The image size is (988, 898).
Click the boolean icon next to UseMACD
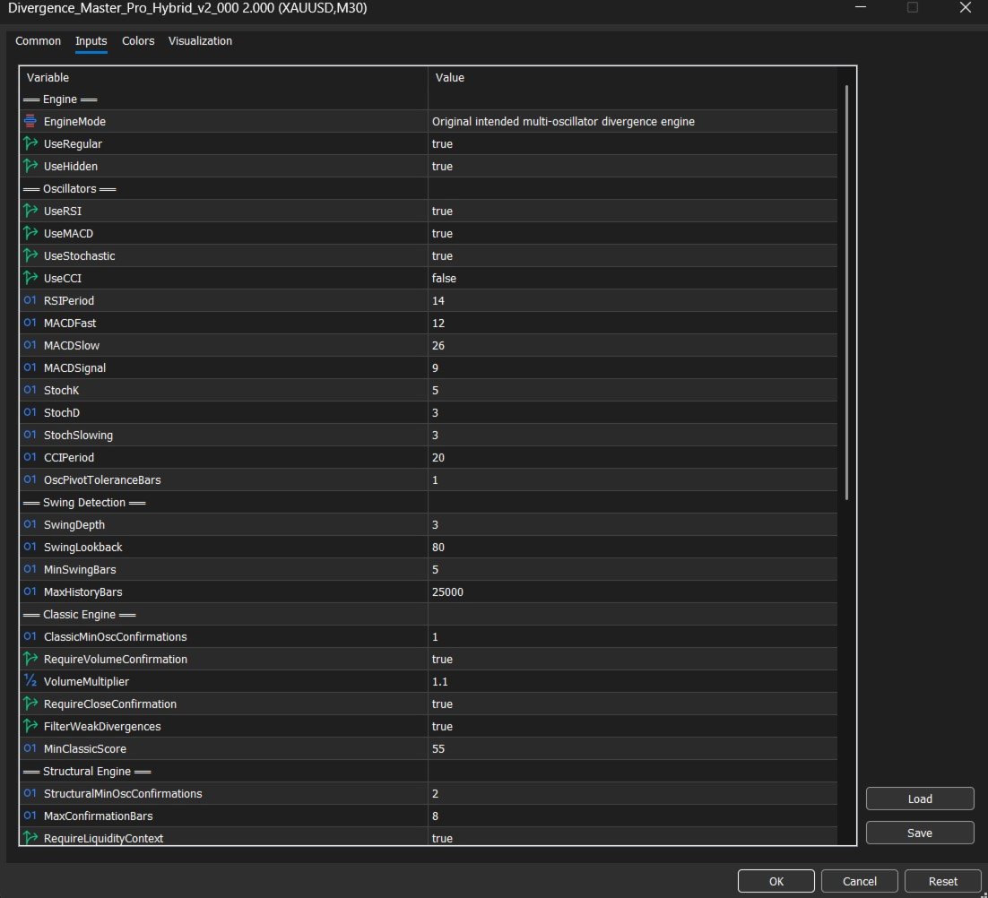(x=30, y=233)
